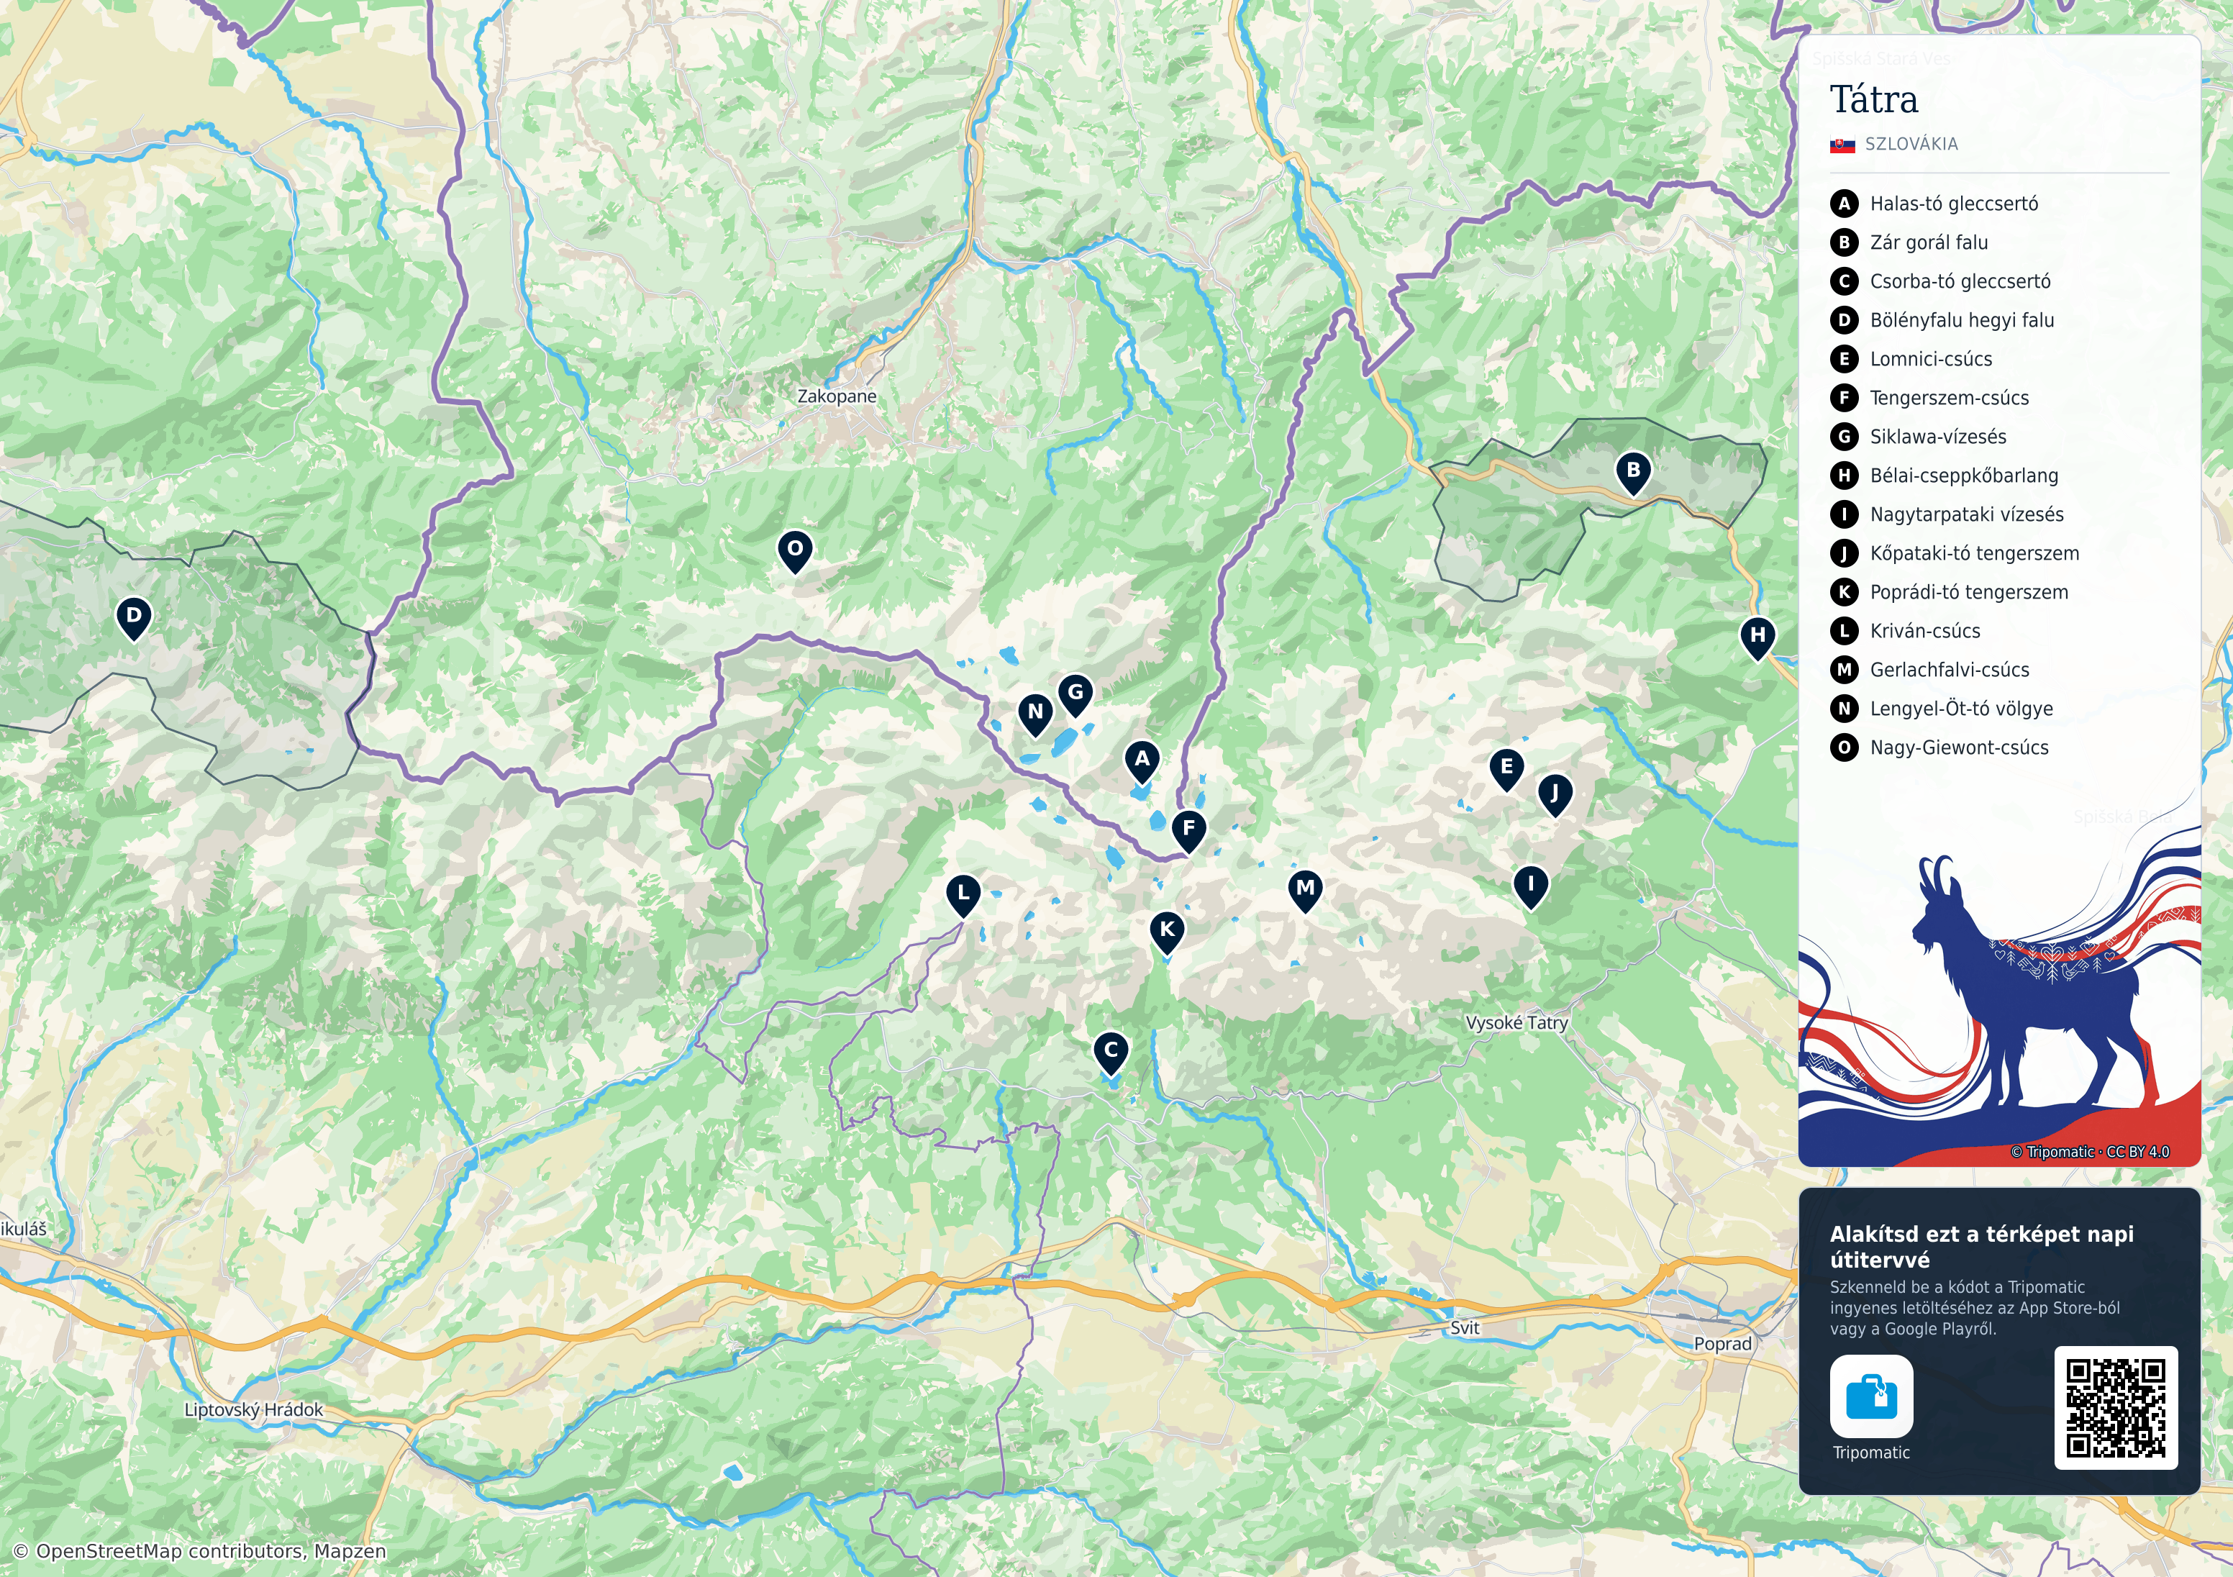This screenshot has width=2233, height=1577.
Task: Click map pin O for Nagy-Giewont
Action: click(x=795, y=552)
